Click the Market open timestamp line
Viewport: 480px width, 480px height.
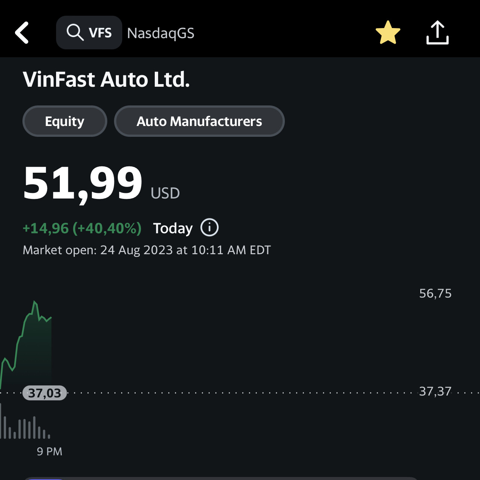click(x=147, y=250)
